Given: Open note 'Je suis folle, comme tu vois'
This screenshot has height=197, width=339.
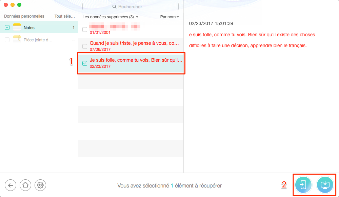Looking at the screenshot, I should coord(131,63).
